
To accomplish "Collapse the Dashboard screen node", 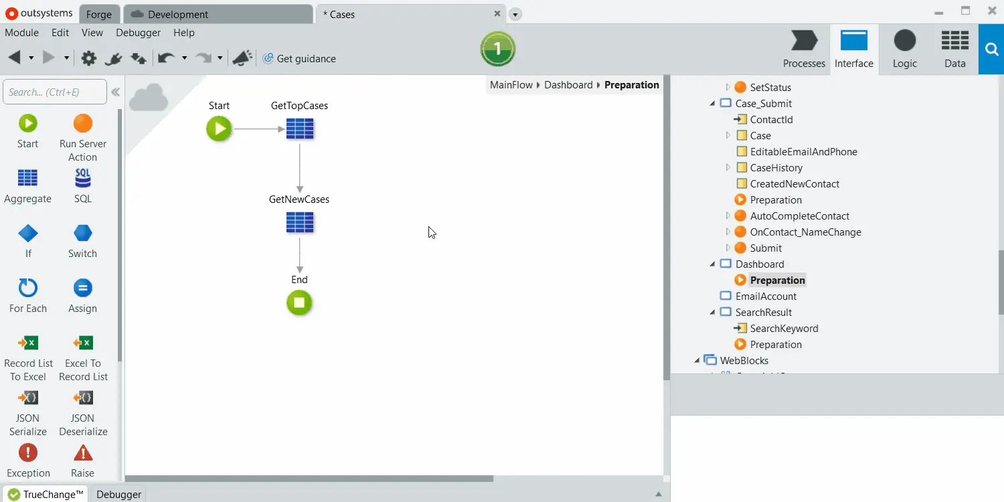I will tap(712, 264).
